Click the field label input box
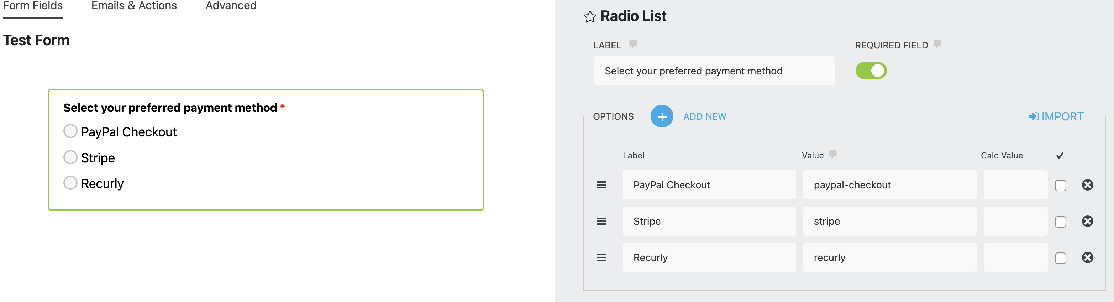Image resolution: width=1114 pixels, height=302 pixels. 714,71
